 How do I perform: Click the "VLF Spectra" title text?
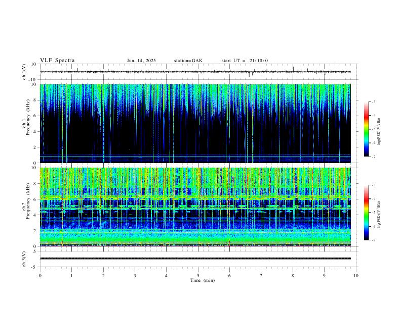(x=57, y=60)
